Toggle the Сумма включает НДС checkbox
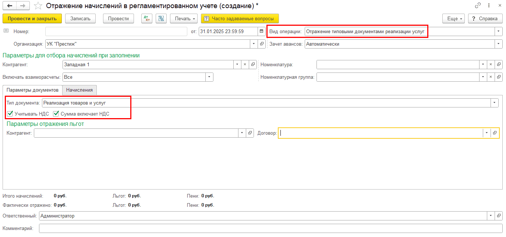Image resolution: width=506 pixels, height=237 pixels. tap(56, 114)
